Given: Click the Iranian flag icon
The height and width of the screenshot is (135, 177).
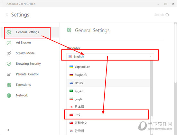Looking at the screenshot, I should pyautogui.click(x=71, y=99).
